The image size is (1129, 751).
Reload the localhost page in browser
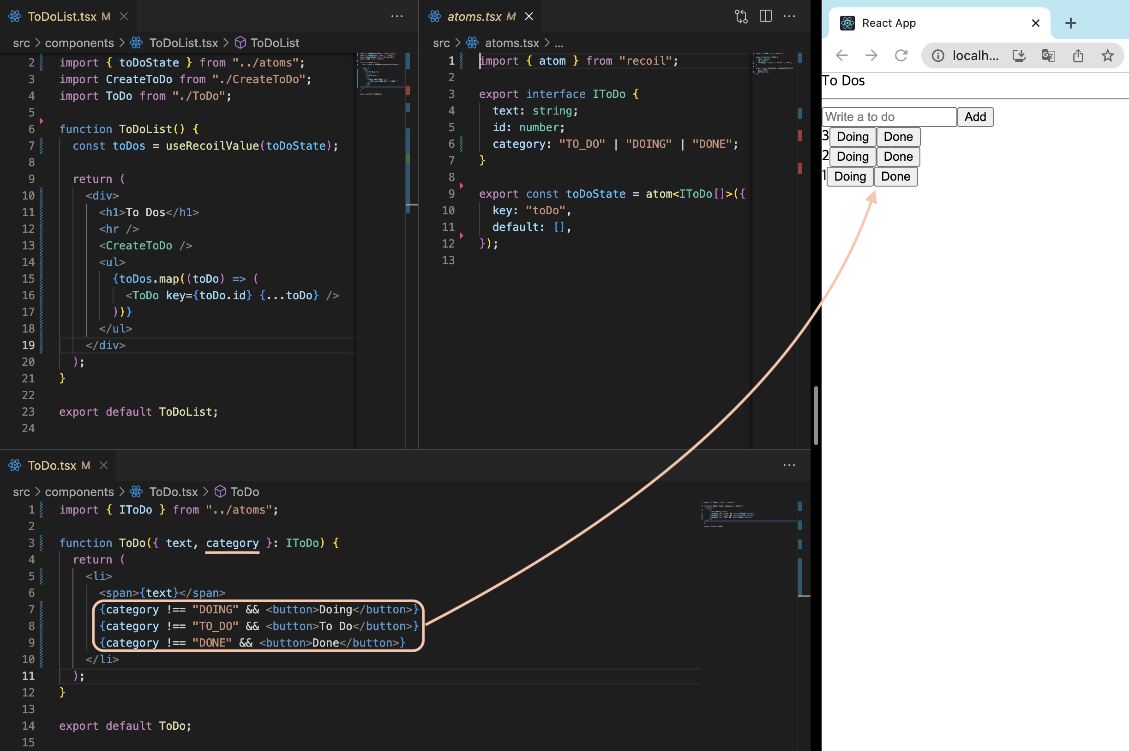tap(901, 55)
